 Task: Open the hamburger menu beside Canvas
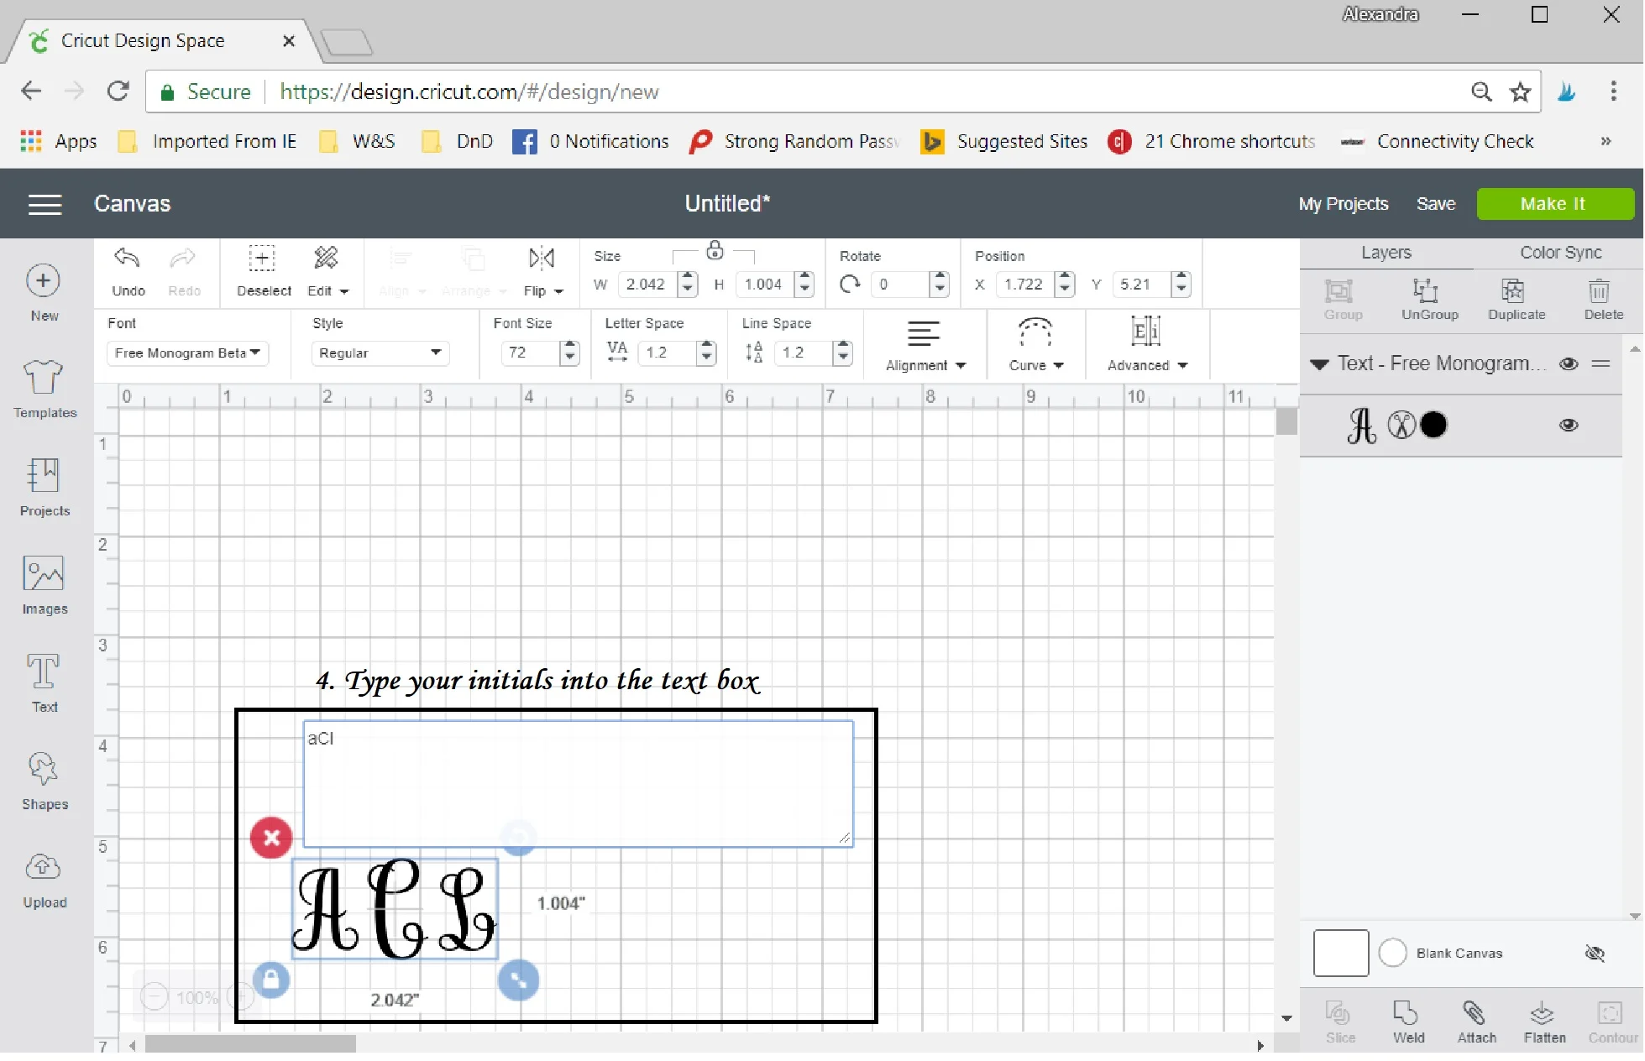(x=45, y=204)
